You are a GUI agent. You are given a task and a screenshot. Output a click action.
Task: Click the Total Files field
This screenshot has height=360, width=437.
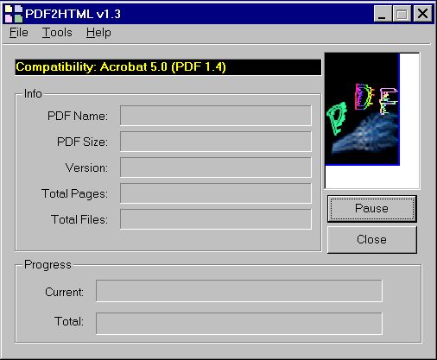coord(216,219)
